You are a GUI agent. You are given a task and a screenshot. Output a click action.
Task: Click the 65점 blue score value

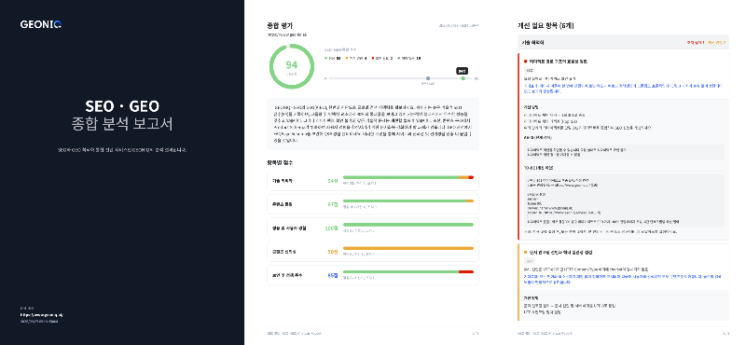(333, 275)
